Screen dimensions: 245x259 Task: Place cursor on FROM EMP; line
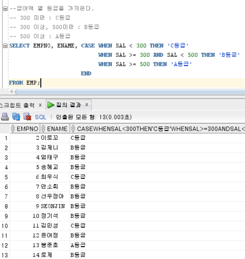pos(127,83)
